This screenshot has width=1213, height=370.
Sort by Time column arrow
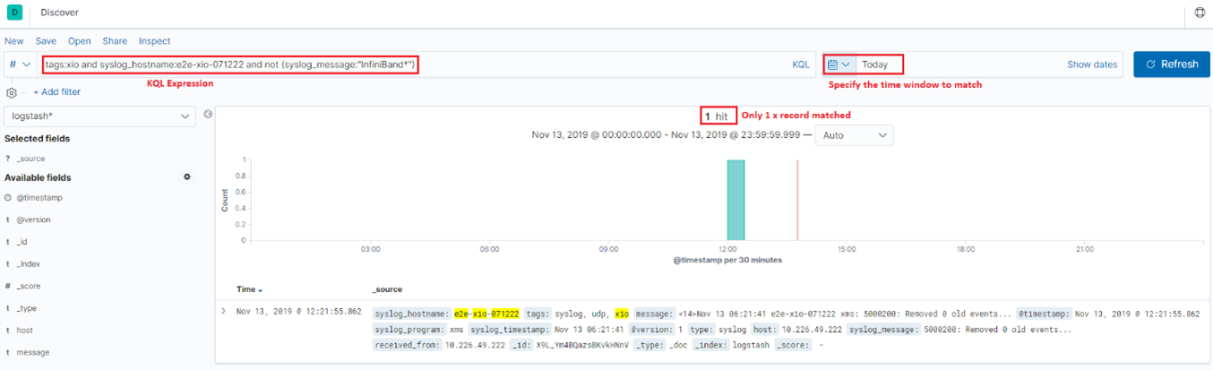pyautogui.click(x=261, y=290)
